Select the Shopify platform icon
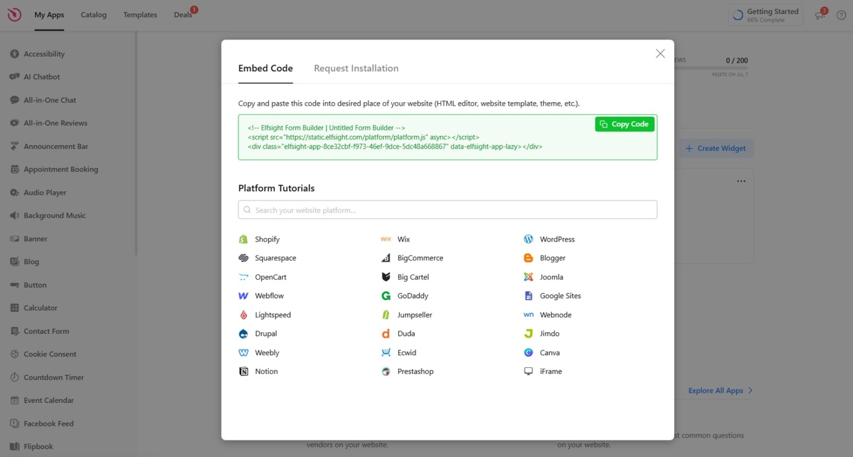This screenshot has height=457, width=853. pos(243,239)
